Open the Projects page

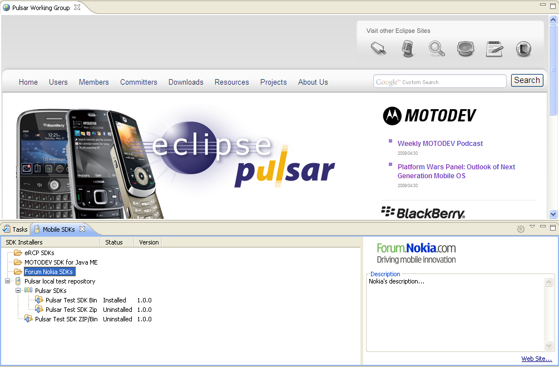274,82
